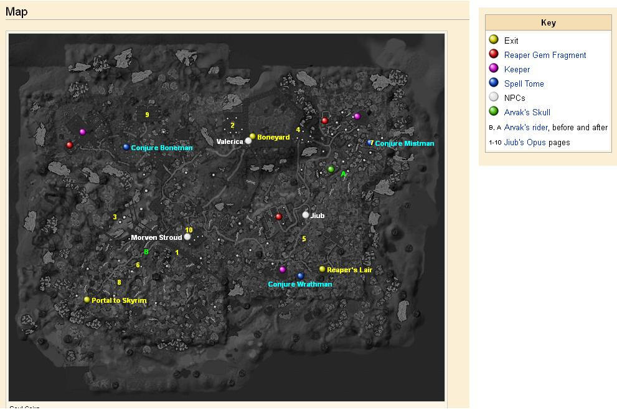
Task: Click the white Valerica NPC marker
Action: [248, 141]
